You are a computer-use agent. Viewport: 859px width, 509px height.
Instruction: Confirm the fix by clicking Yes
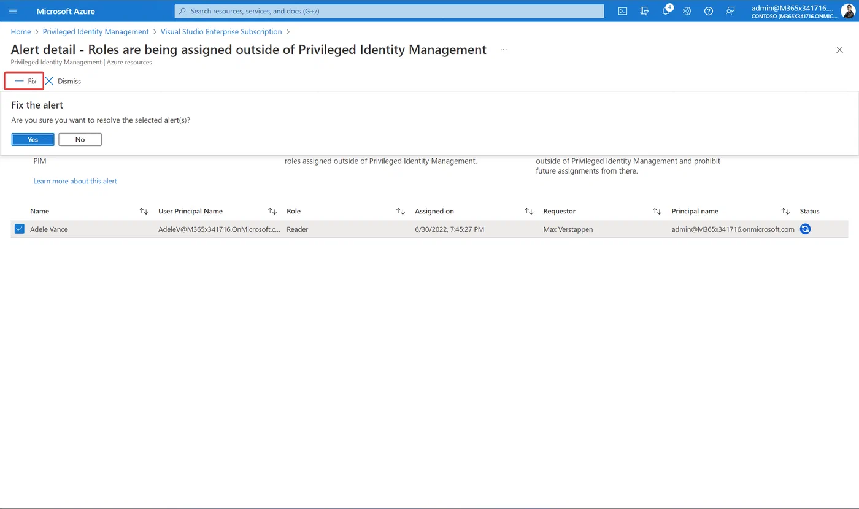[x=33, y=140]
